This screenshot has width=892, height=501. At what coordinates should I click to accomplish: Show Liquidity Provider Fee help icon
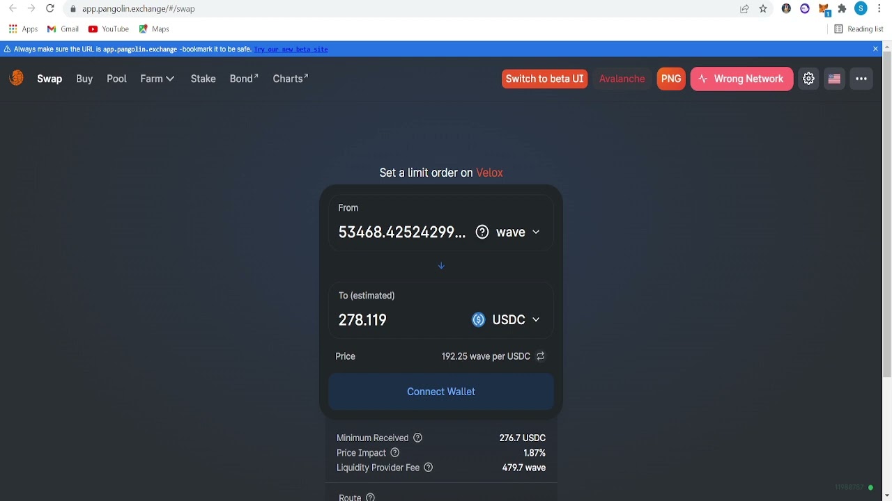pyautogui.click(x=429, y=468)
